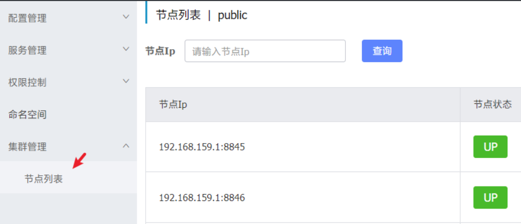Select node 192.168.159.1:8845 row address

(202, 147)
